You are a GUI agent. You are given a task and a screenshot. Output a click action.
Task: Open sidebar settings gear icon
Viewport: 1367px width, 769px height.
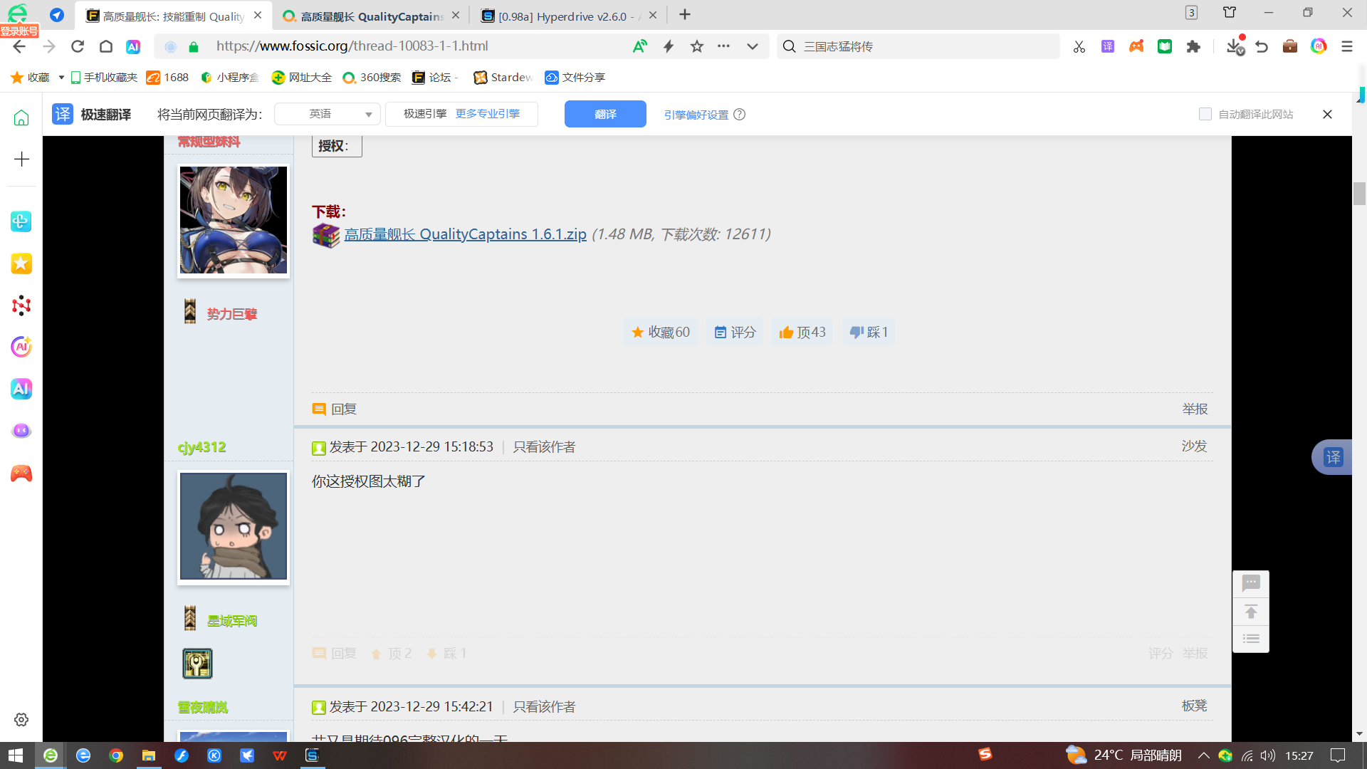pos(21,720)
